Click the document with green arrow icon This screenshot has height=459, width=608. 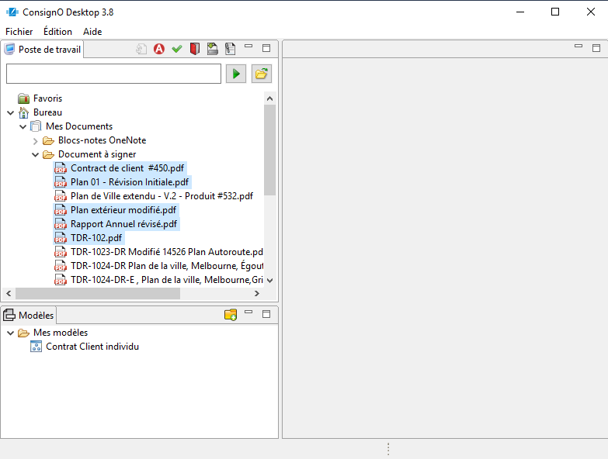coord(213,49)
